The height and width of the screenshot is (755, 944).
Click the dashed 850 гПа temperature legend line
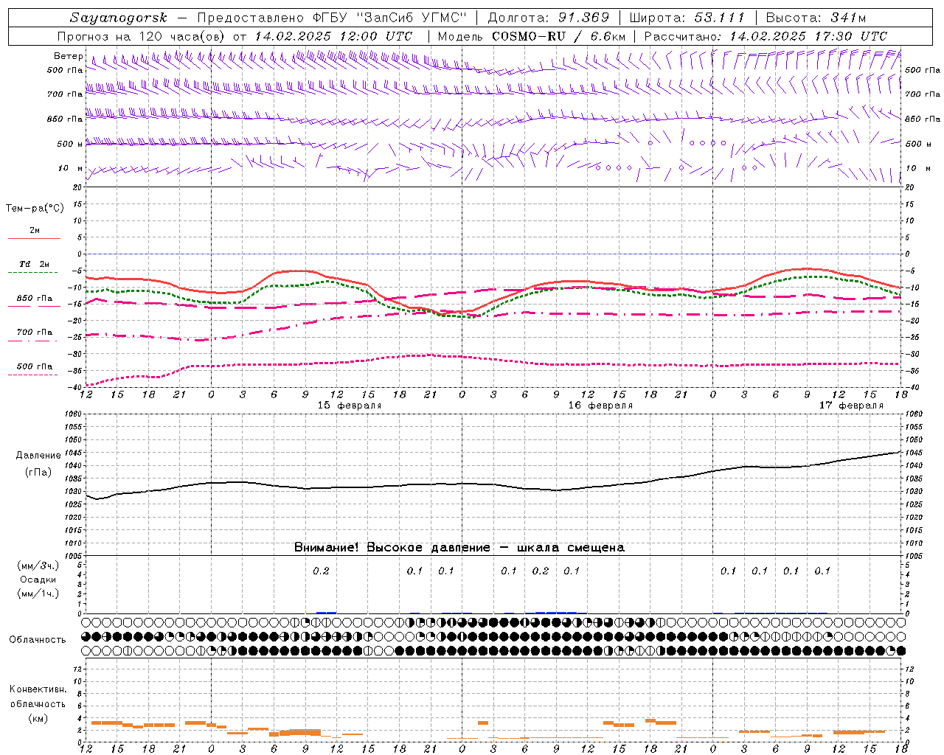[35, 306]
